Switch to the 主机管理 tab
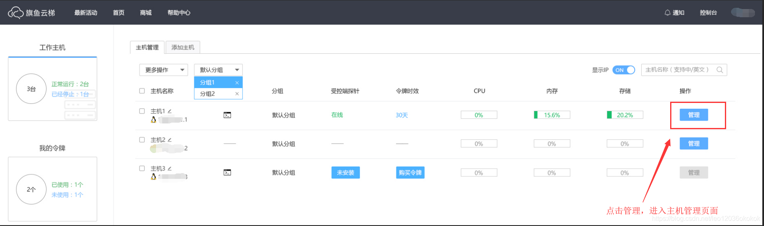This screenshot has width=764, height=226. click(147, 48)
